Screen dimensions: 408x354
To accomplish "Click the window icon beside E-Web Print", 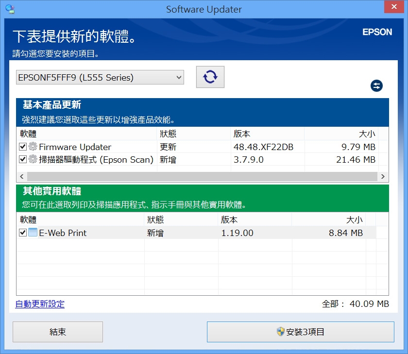I will (x=33, y=232).
